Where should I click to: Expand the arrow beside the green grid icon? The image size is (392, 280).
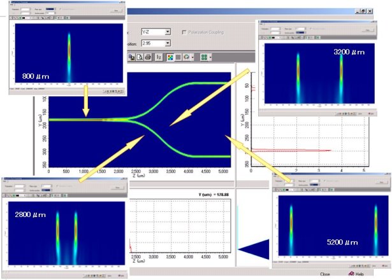210,57
